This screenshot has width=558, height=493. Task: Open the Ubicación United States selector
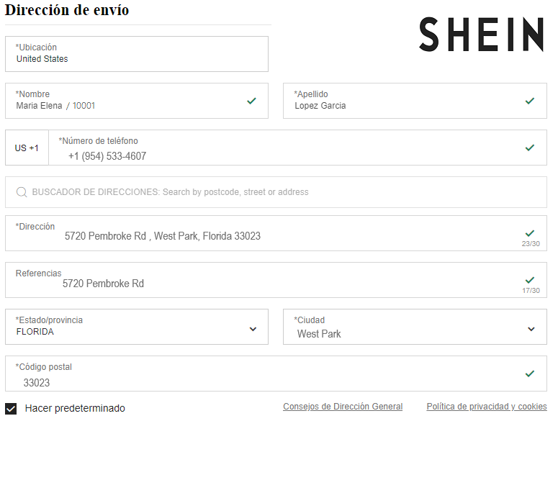[x=137, y=55]
